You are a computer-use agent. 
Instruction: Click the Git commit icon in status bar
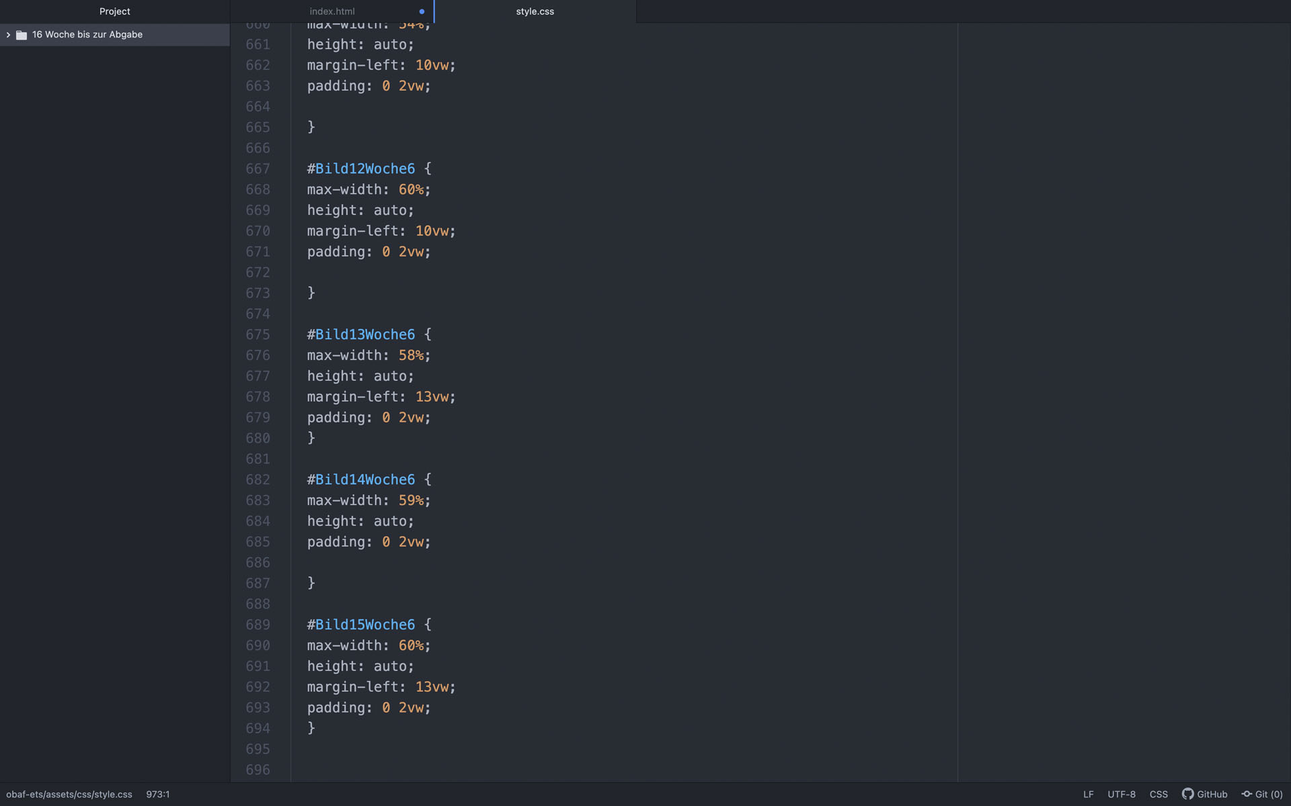[1247, 794]
